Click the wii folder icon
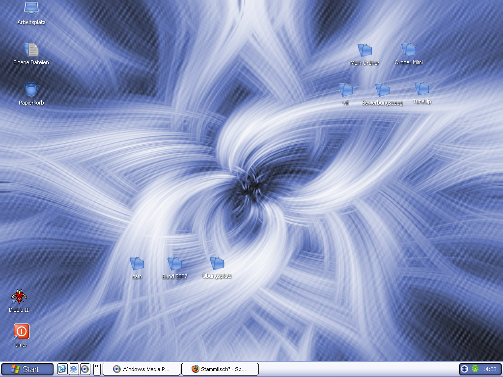The height and width of the screenshot is (377, 503). point(345,90)
